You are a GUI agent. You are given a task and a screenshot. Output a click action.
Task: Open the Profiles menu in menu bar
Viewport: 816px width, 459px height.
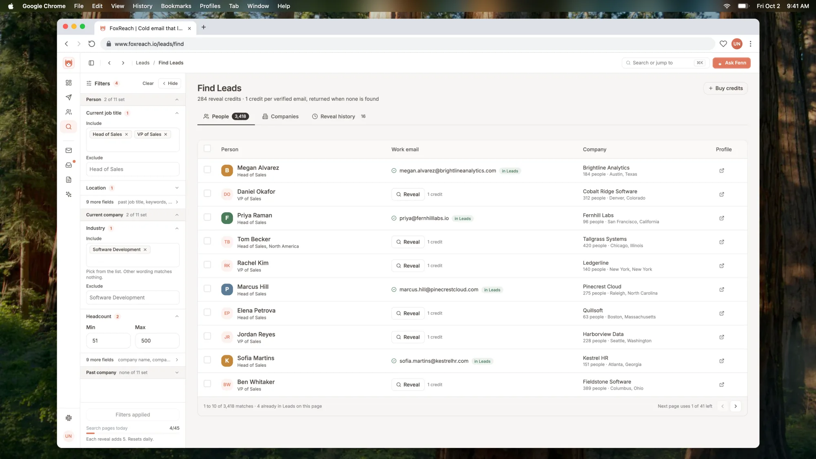210,6
